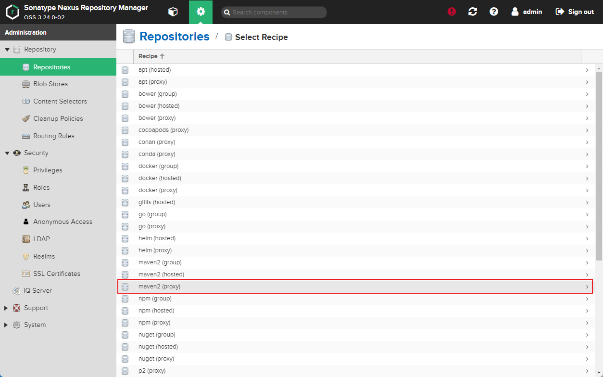Click chevron on the npm (proxy) row
The image size is (603, 377).
[587, 323]
